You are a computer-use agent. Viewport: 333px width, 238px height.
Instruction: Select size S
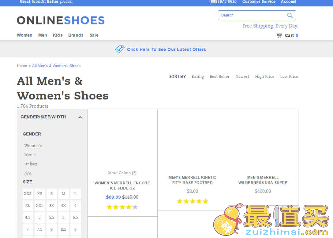pos(51,193)
